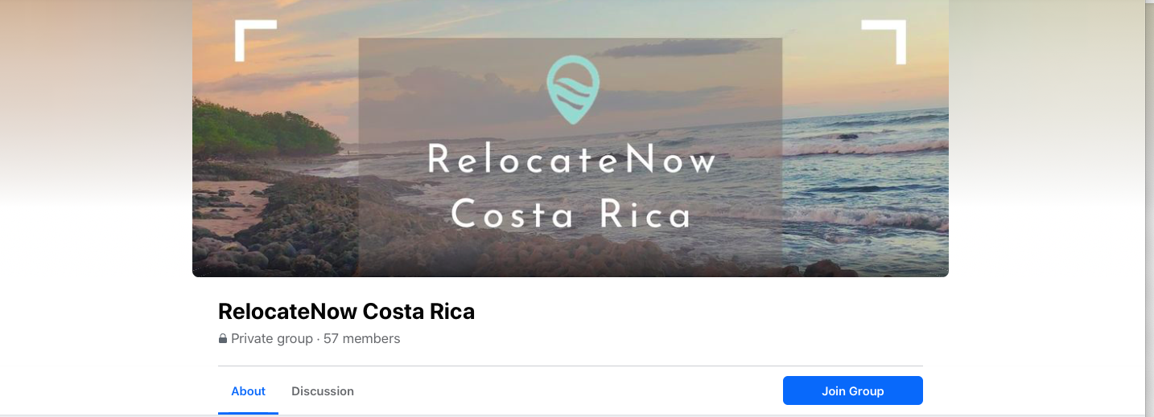Select the RelocateNow Costa Rica group heading
The height and width of the screenshot is (417, 1154).
[347, 312]
